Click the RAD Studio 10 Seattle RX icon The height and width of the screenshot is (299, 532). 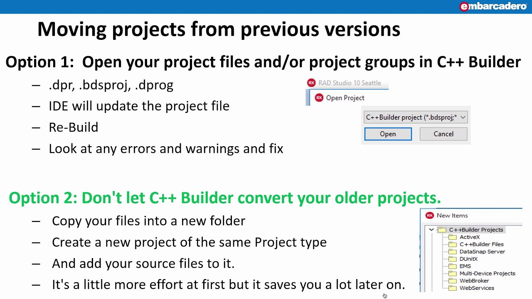pyautogui.click(x=311, y=83)
